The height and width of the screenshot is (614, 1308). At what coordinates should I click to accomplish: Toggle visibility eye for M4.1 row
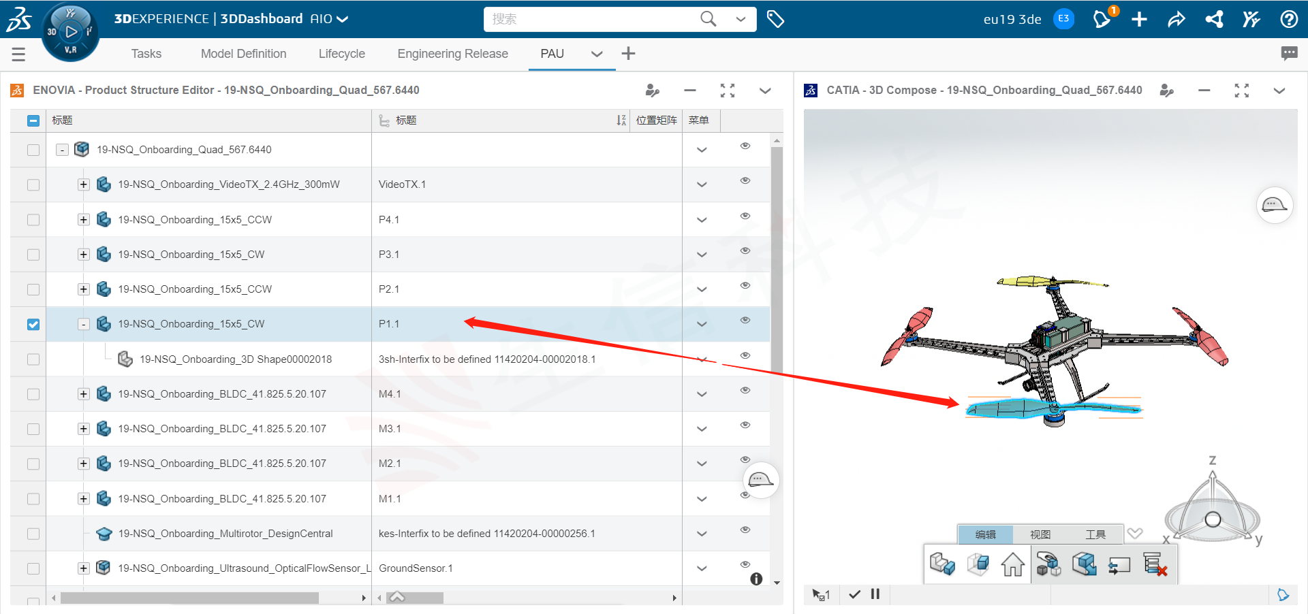(x=745, y=390)
